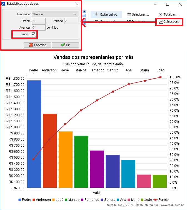This screenshot has height=210, width=187.
Task: Click the Pareto line point above João
Action: [161, 77]
